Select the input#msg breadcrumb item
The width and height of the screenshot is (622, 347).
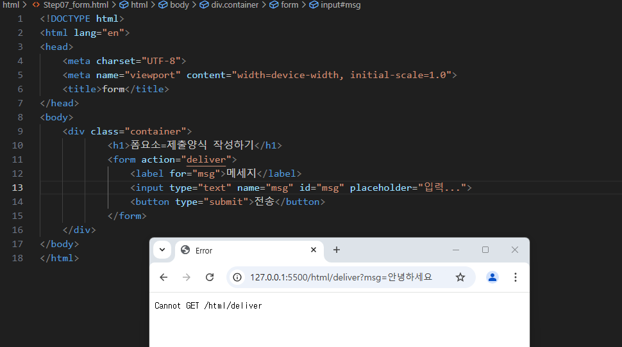tap(340, 4)
